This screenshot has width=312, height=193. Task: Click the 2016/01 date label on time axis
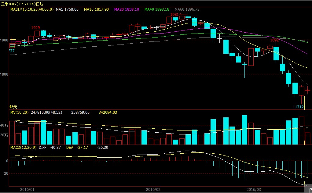point(27,189)
